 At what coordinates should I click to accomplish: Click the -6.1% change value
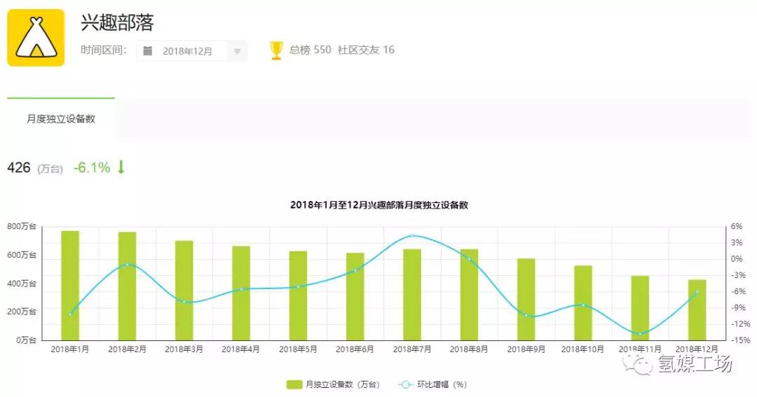coord(92,167)
